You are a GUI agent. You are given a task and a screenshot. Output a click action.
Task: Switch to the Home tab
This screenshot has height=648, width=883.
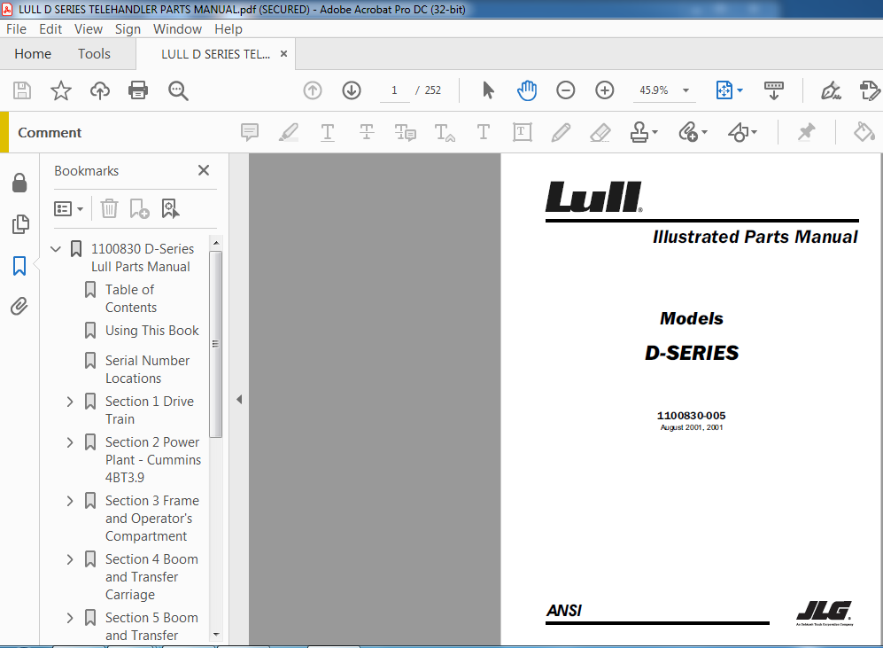click(33, 53)
